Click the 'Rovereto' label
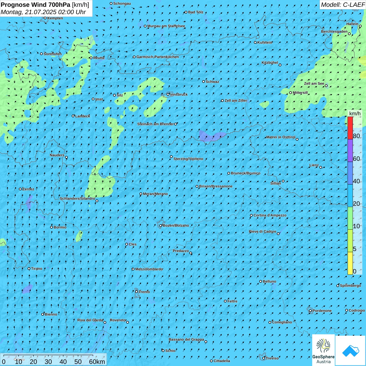This screenshot has width=366, height=366. click(118, 320)
